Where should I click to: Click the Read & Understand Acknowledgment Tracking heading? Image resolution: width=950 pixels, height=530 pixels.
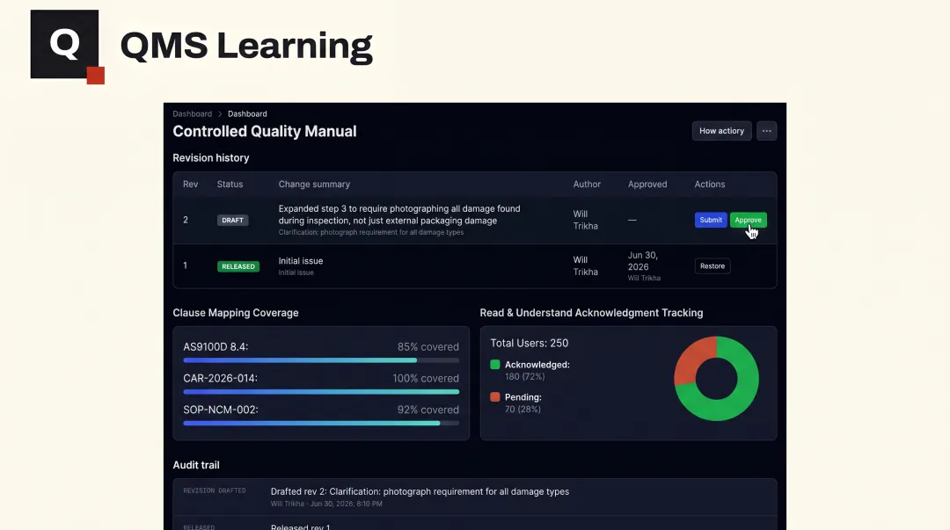point(591,313)
